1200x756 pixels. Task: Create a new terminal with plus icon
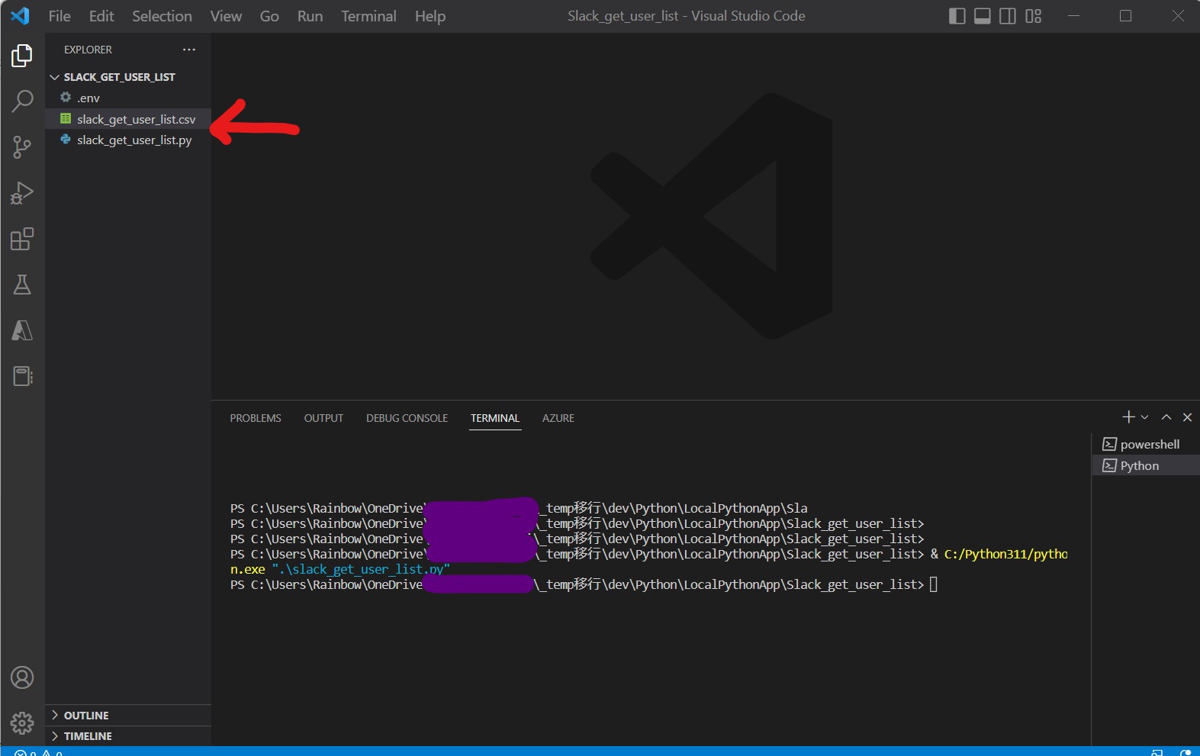[x=1128, y=417]
